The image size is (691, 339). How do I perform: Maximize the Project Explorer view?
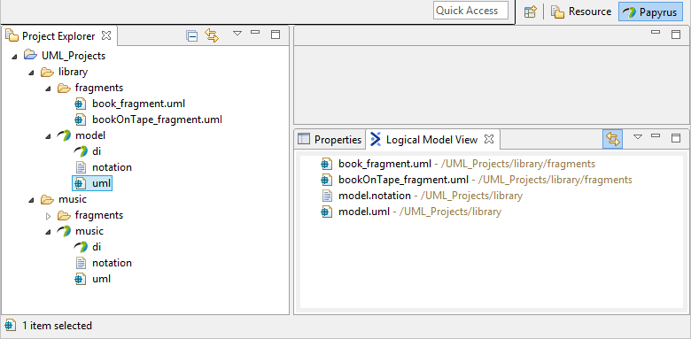[x=276, y=35]
